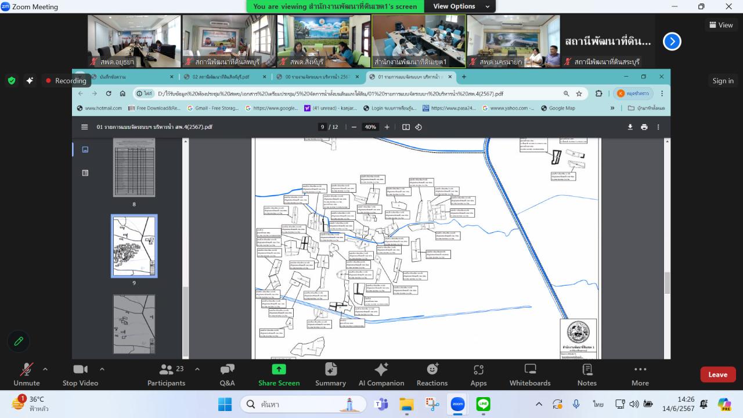The width and height of the screenshot is (743, 418).
Task: Open the Whiteboards tool
Action: (x=529, y=374)
